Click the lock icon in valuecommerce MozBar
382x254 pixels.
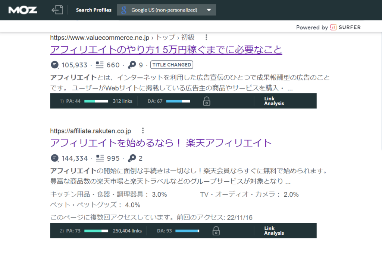pos(207,101)
